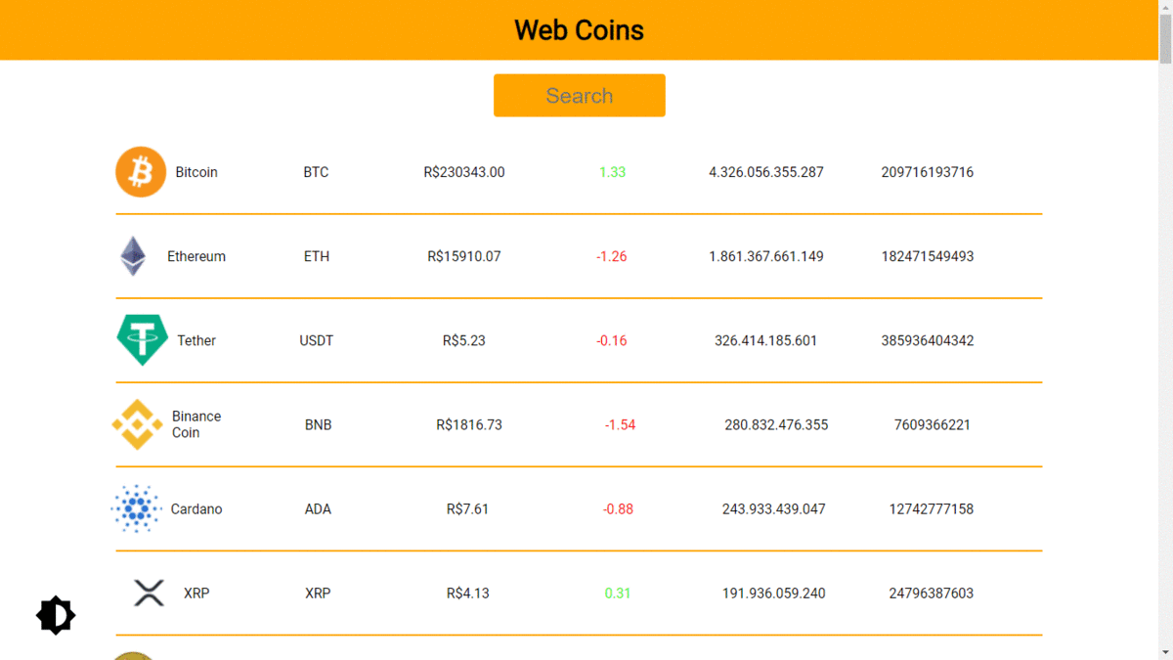
Task: Click the Bitcoin logo icon
Action: [141, 171]
